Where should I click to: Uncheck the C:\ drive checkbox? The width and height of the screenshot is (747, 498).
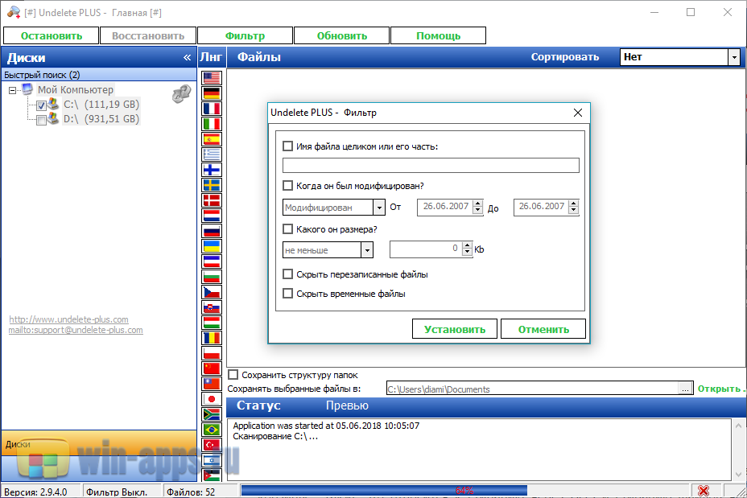[41, 105]
